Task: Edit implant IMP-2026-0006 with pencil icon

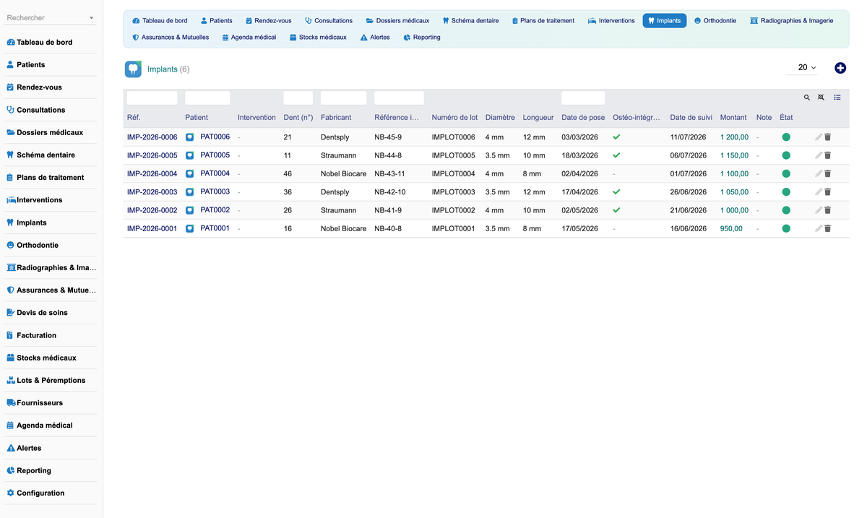Action: [x=819, y=137]
